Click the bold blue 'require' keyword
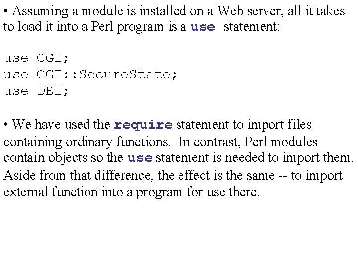 [143, 125]
